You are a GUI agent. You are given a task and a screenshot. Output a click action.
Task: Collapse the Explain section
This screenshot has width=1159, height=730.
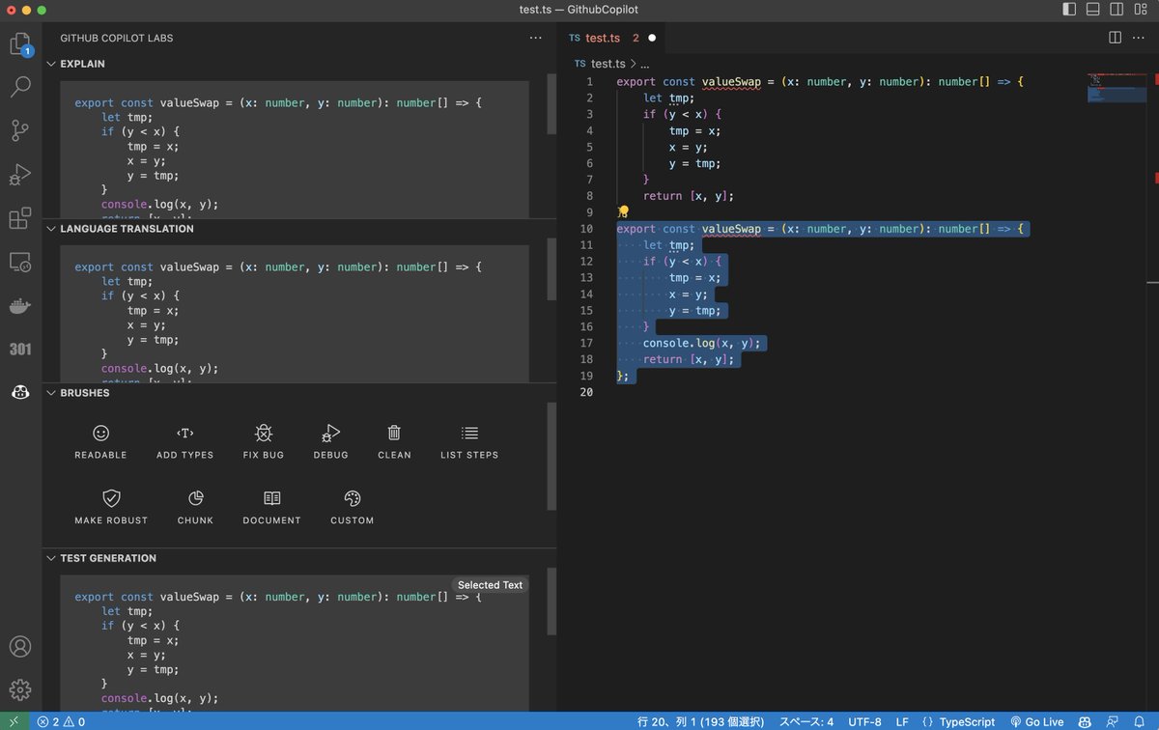pyautogui.click(x=52, y=64)
